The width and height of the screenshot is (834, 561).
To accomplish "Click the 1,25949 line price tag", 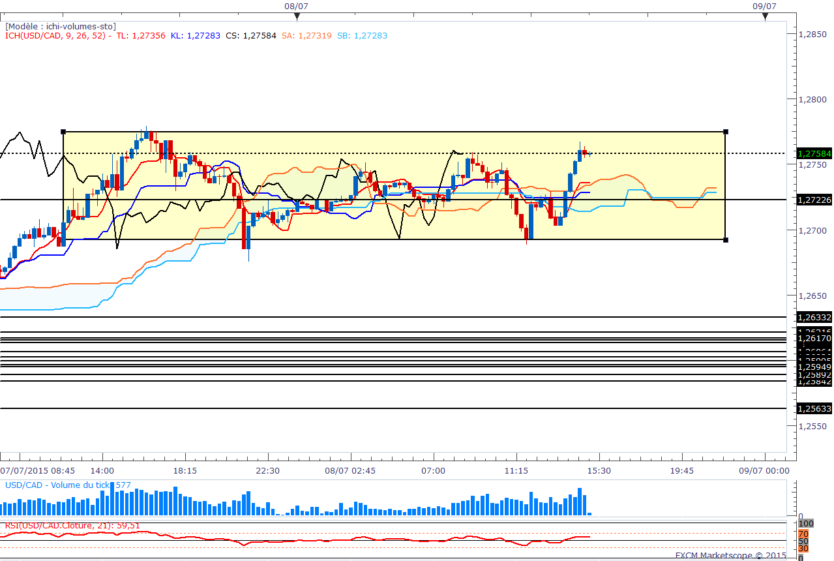I will tap(813, 367).
